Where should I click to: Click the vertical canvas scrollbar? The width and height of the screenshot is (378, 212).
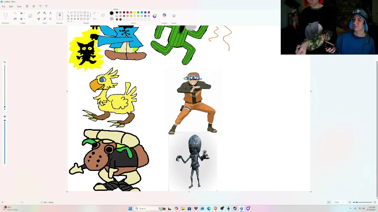click(377, 130)
